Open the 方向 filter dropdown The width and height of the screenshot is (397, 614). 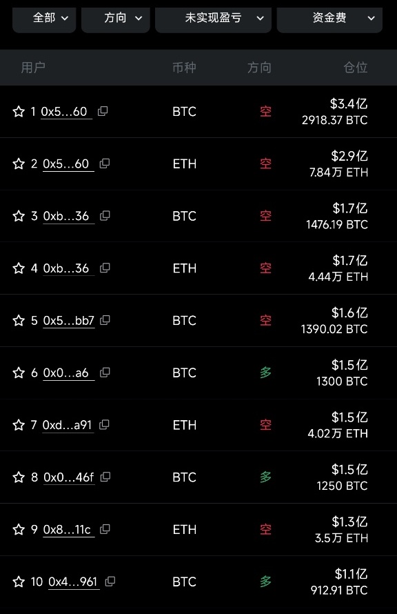(116, 19)
